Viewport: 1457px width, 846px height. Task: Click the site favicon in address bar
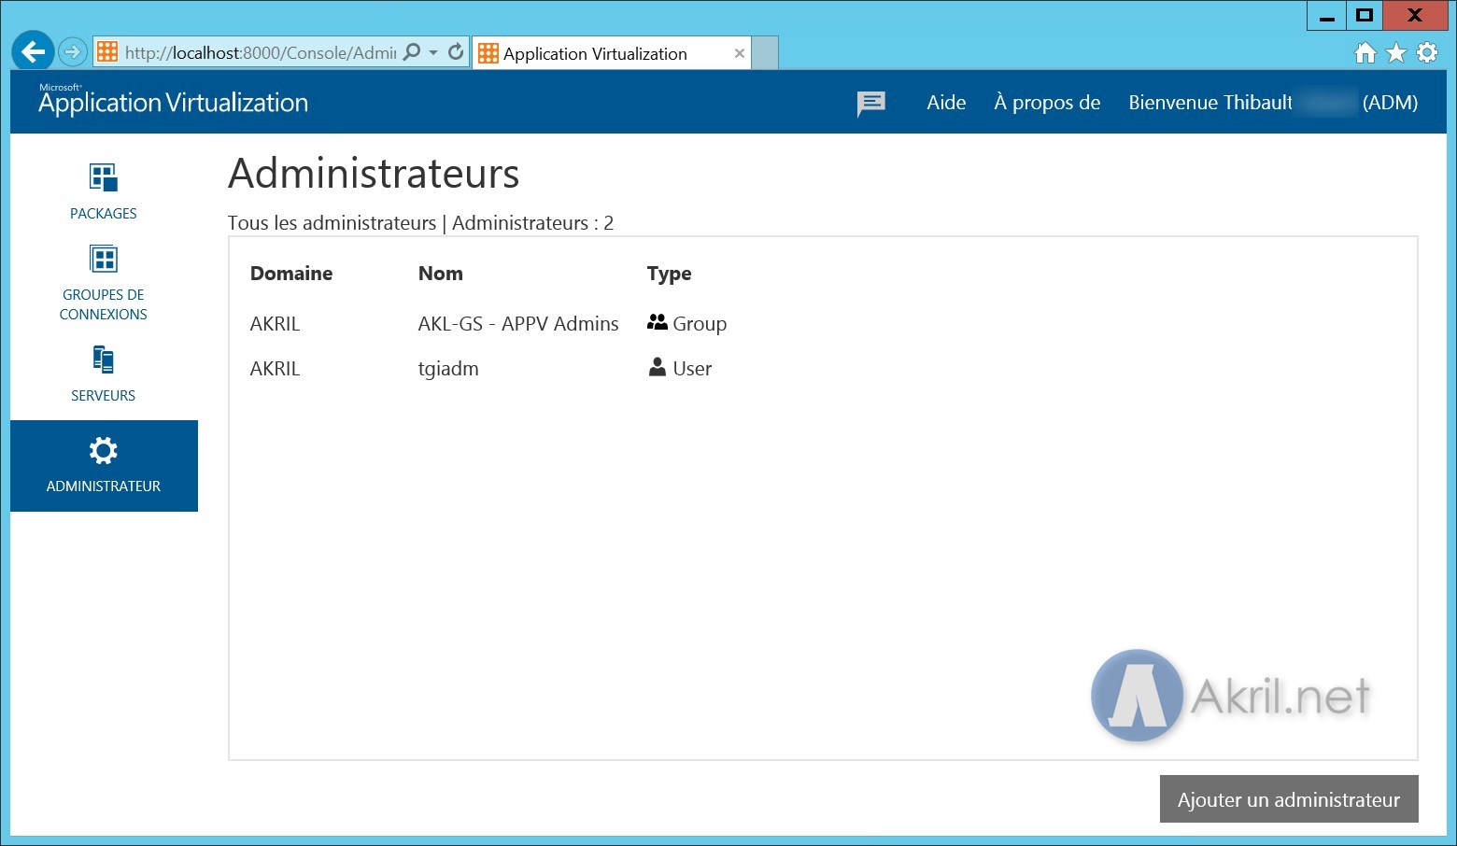107,52
